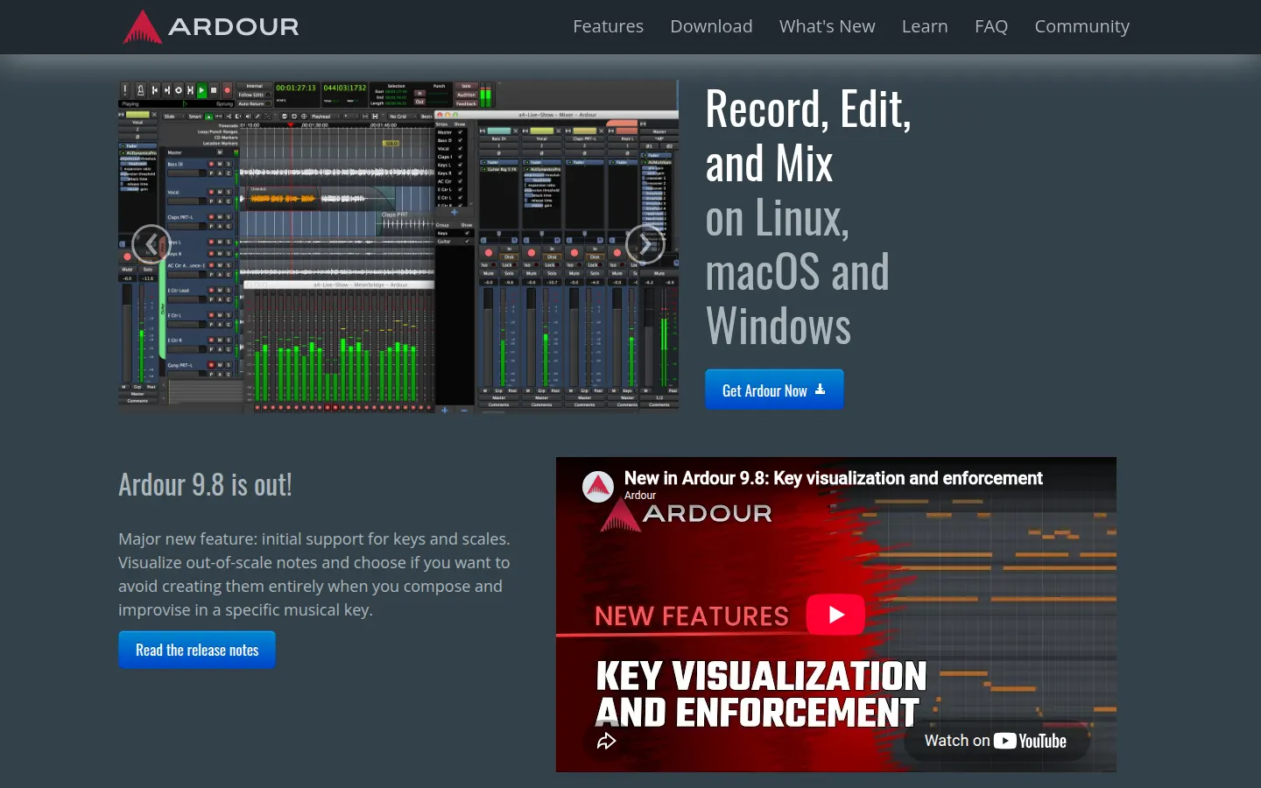This screenshot has width=1261, height=788.
Task: Click the Get Ardour Now button
Action: 774,390
